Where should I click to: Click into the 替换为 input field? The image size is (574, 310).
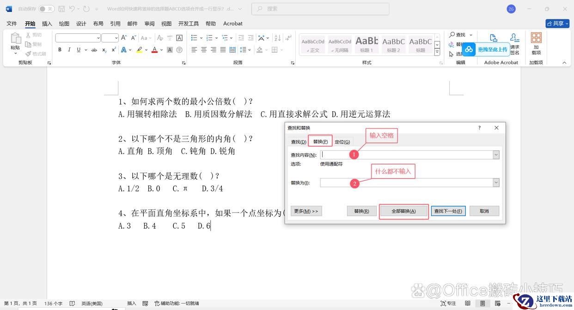pyautogui.click(x=407, y=183)
